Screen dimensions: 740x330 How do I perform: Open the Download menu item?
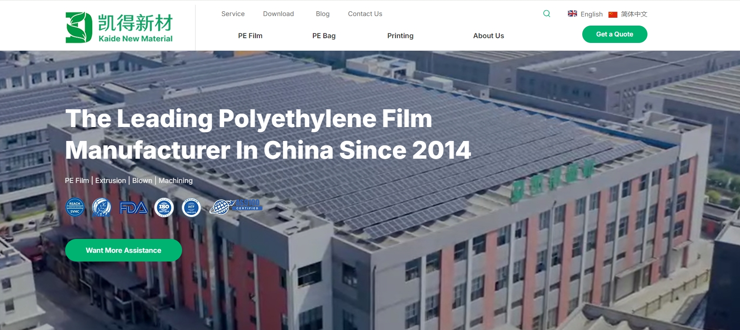[x=279, y=14]
